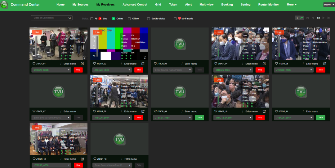
Task: Favorite receiver JTBCR_06 with heart icon
Action: tap(276, 64)
